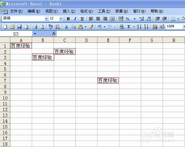Screen dimensions: 185x147
Task: Toggle Bold formatting
Action: [x=68, y=19]
